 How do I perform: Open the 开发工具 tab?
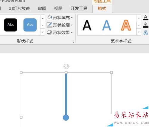[x=79, y=9]
